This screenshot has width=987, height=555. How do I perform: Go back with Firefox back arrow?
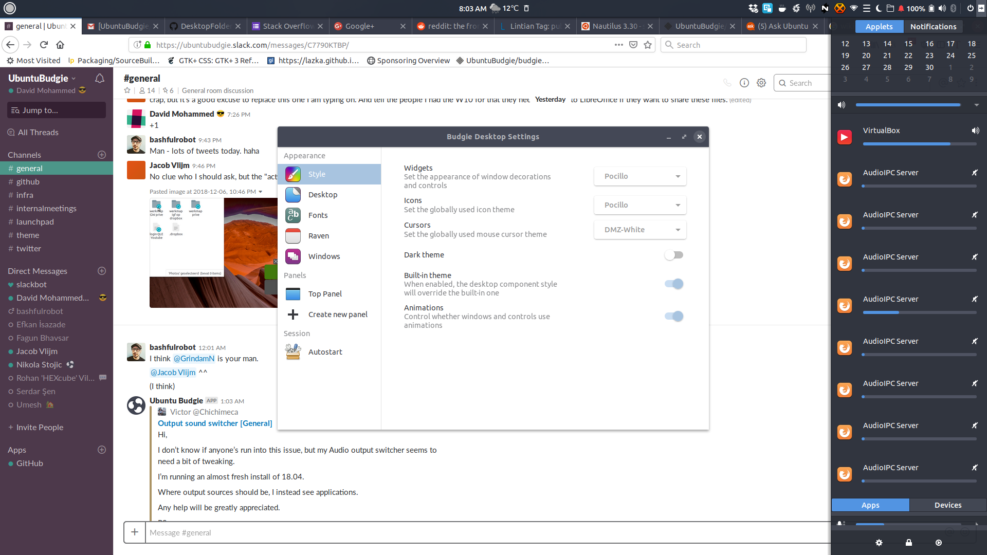[x=10, y=45]
